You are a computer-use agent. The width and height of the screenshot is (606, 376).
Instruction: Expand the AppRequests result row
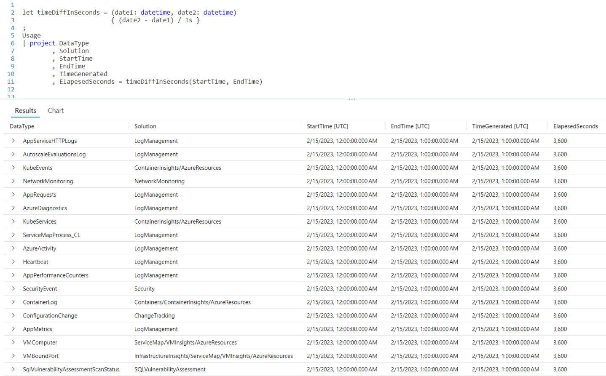[x=13, y=195]
